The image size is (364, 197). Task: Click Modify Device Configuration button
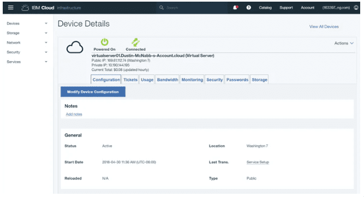click(93, 92)
